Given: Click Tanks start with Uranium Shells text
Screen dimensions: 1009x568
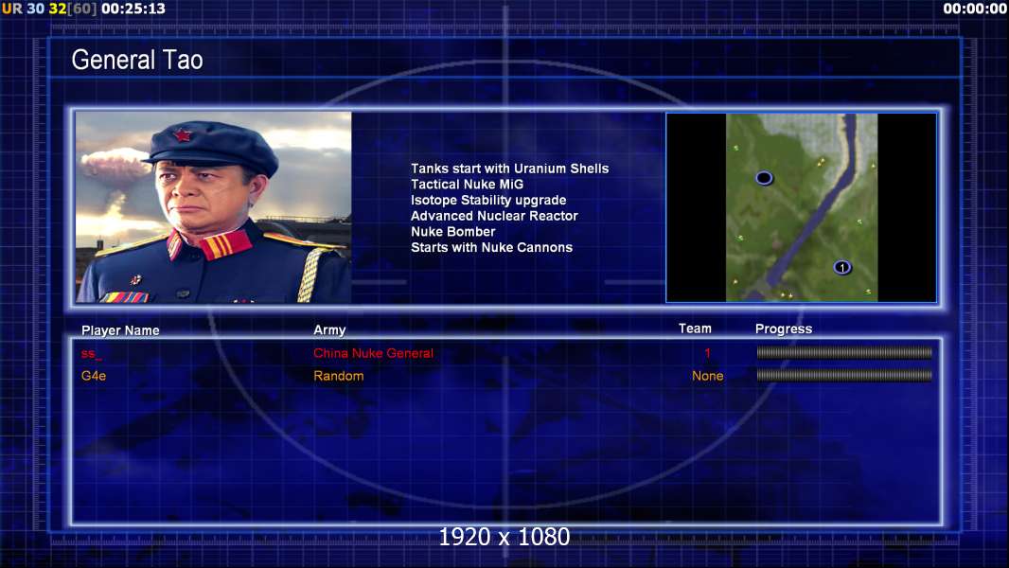Looking at the screenshot, I should (x=509, y=169).
